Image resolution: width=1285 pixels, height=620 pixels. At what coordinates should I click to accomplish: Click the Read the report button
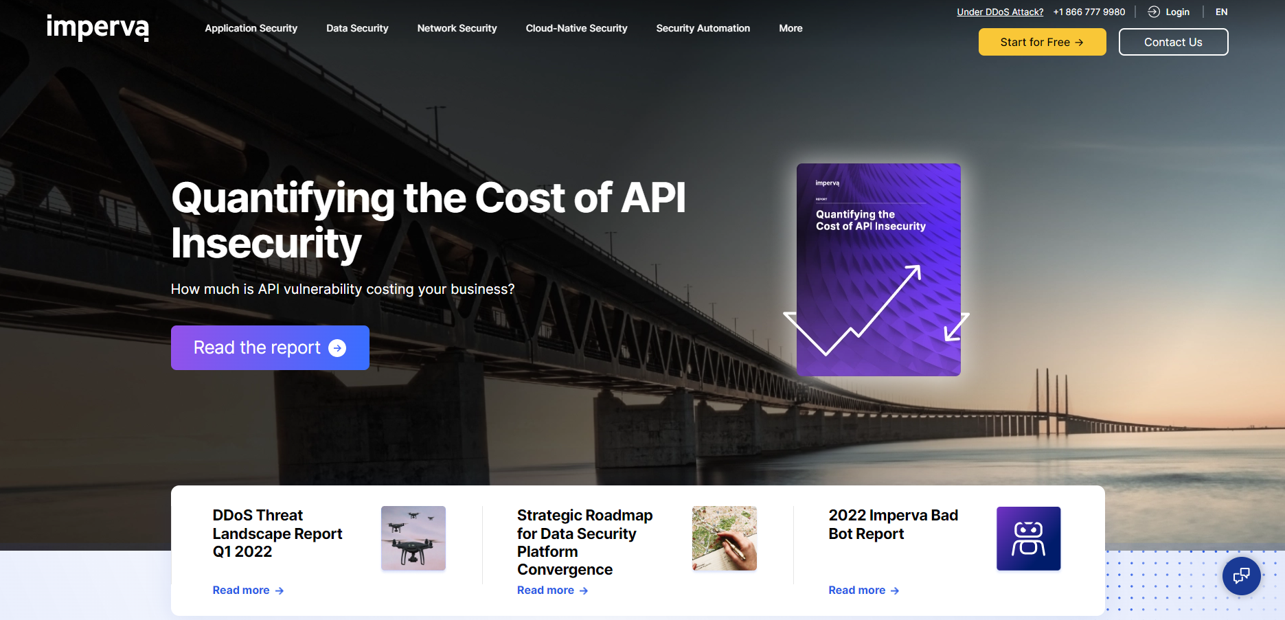[x=270, y=347]
